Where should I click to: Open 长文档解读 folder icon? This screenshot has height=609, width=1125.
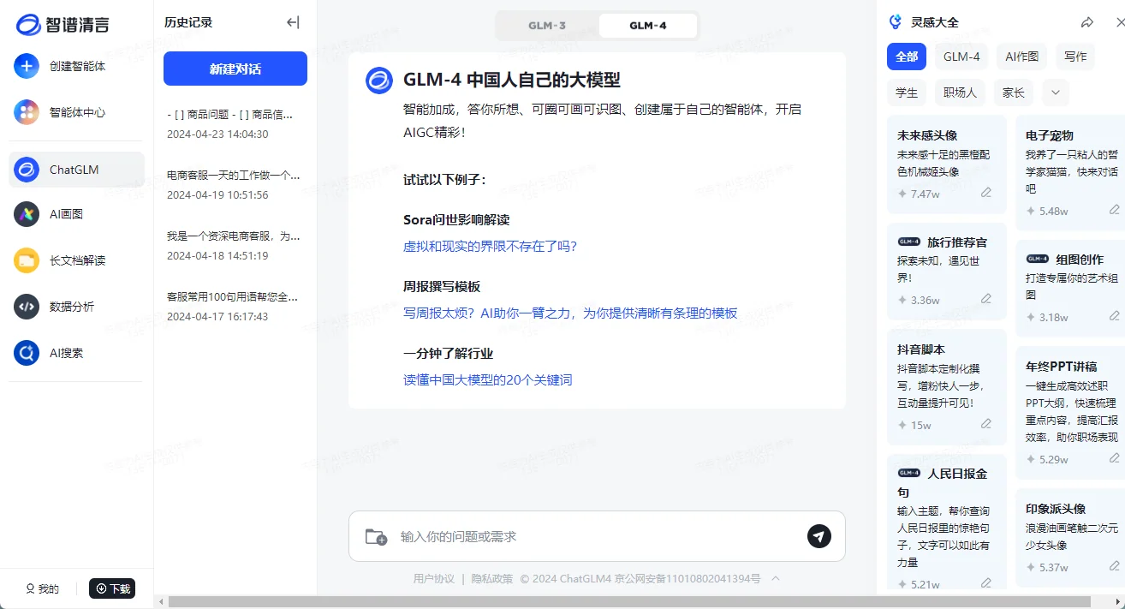point(27,260)
